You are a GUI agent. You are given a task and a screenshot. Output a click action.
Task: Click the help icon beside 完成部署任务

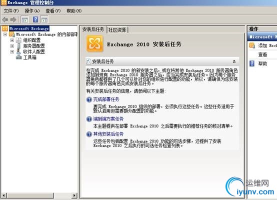[89, 99]
